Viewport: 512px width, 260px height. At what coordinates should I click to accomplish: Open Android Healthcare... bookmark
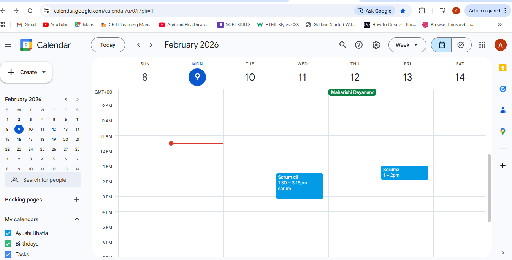point(184,25)
